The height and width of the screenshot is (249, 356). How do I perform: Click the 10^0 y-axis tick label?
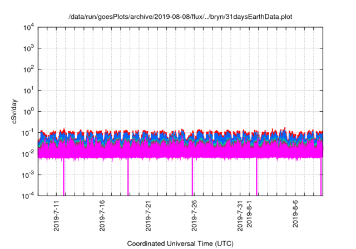[28, 112]
